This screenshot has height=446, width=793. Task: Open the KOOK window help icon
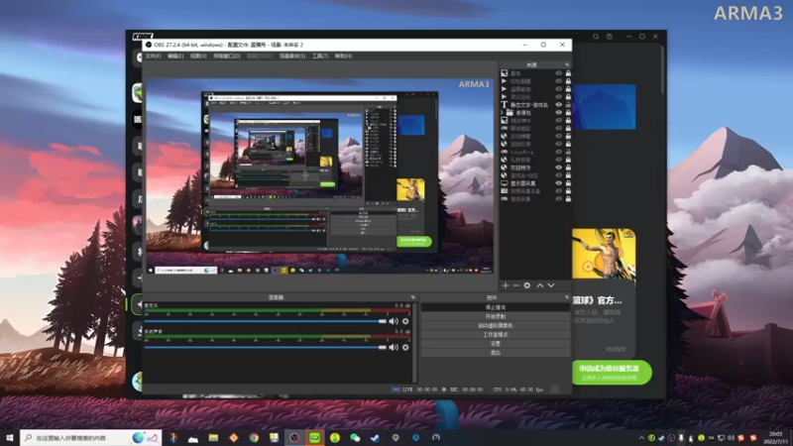pyautogui.click(x=610, y=37)
